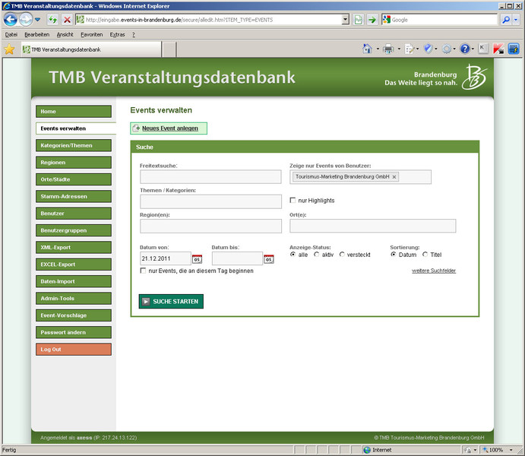Viewport: 525px width, 456px height.
Task: Click the Google search magnifier icon
Action: (x=505, y=20)
